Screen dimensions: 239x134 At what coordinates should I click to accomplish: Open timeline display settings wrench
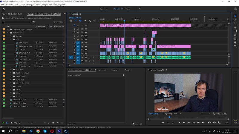pyautogui.click(x=89, y=21)
